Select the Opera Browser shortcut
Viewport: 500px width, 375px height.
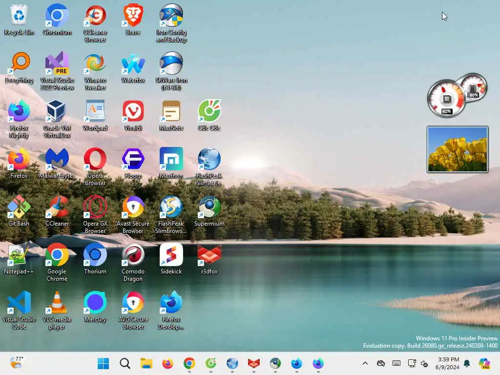coord(95,167)
